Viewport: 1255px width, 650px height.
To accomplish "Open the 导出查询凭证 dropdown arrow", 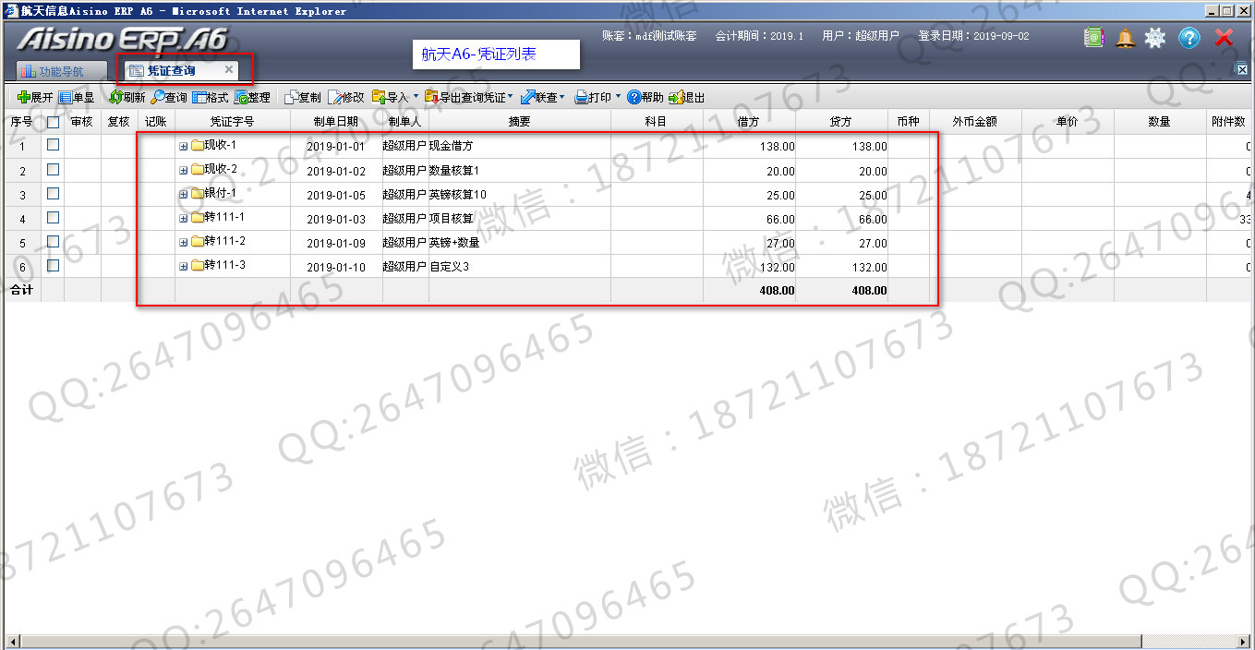I will coord(510,97).
